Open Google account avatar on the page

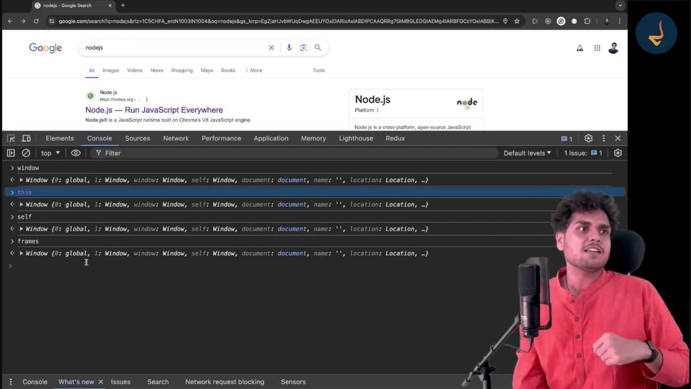[613, 48]
